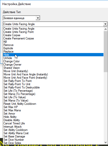Image resolution: width=108 pixels, height=146 pixels.
Task: Choose Set Max Mana action
Action: coord(53,110)
